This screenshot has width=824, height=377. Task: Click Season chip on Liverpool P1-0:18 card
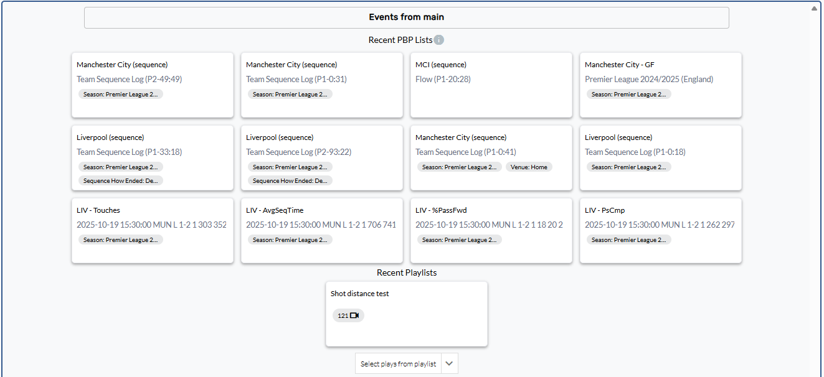[629, 167]
